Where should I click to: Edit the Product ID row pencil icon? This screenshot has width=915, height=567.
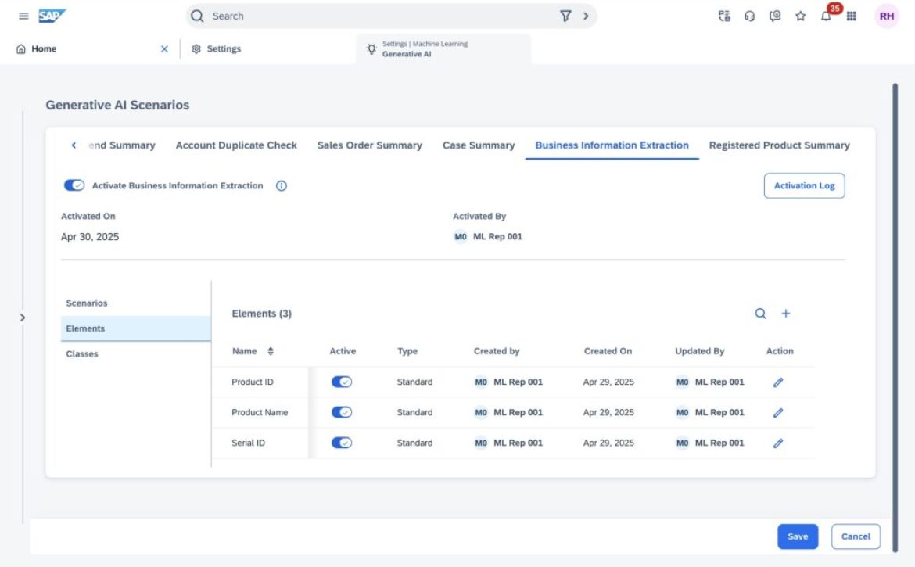tap(777, 382)
